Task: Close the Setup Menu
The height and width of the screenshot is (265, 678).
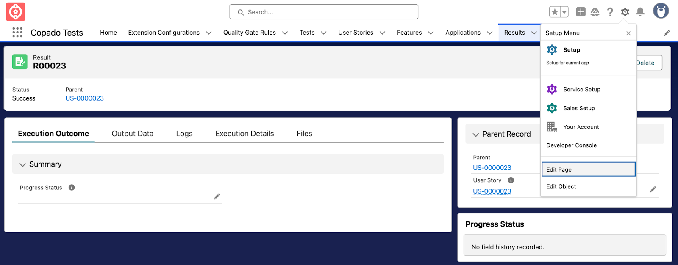Action: click(x=628, y=33)
